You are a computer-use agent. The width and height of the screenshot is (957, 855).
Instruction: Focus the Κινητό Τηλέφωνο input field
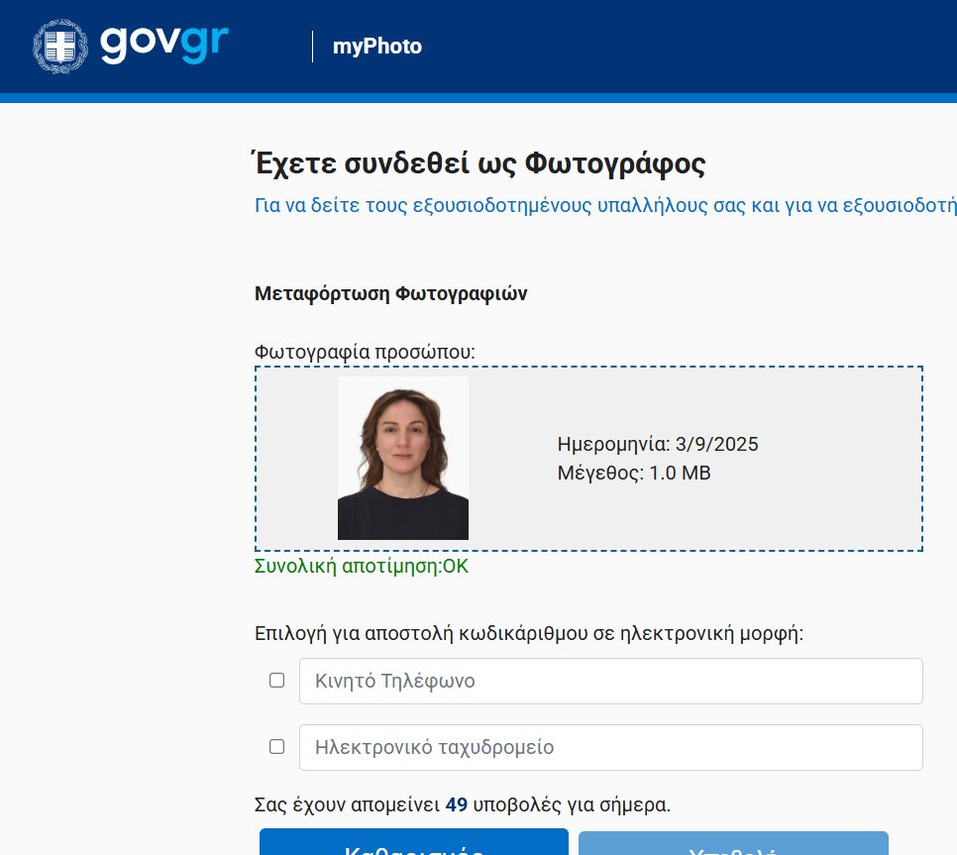coord(610,682)
